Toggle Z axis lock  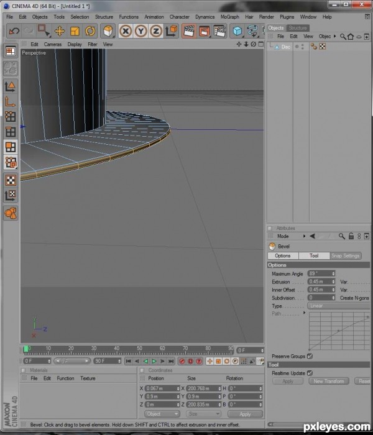[155, 31]
